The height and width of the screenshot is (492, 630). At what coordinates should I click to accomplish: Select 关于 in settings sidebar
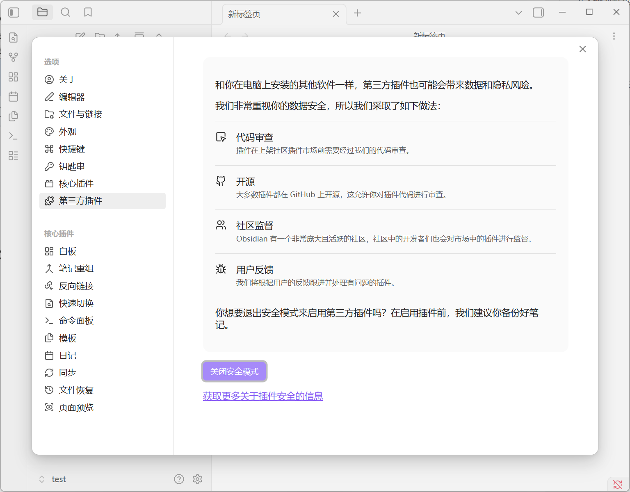tap(103, 80)
